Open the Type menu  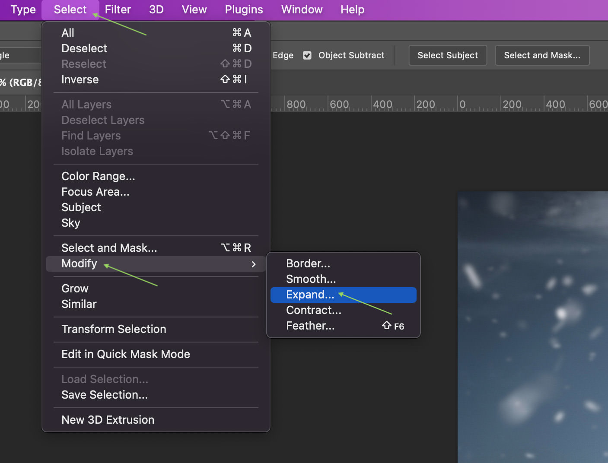click(22, 10)
